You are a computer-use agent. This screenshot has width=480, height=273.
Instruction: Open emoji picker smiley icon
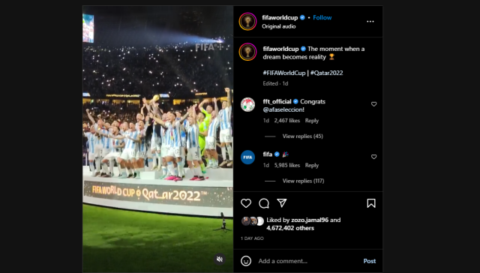click(246, 261)
